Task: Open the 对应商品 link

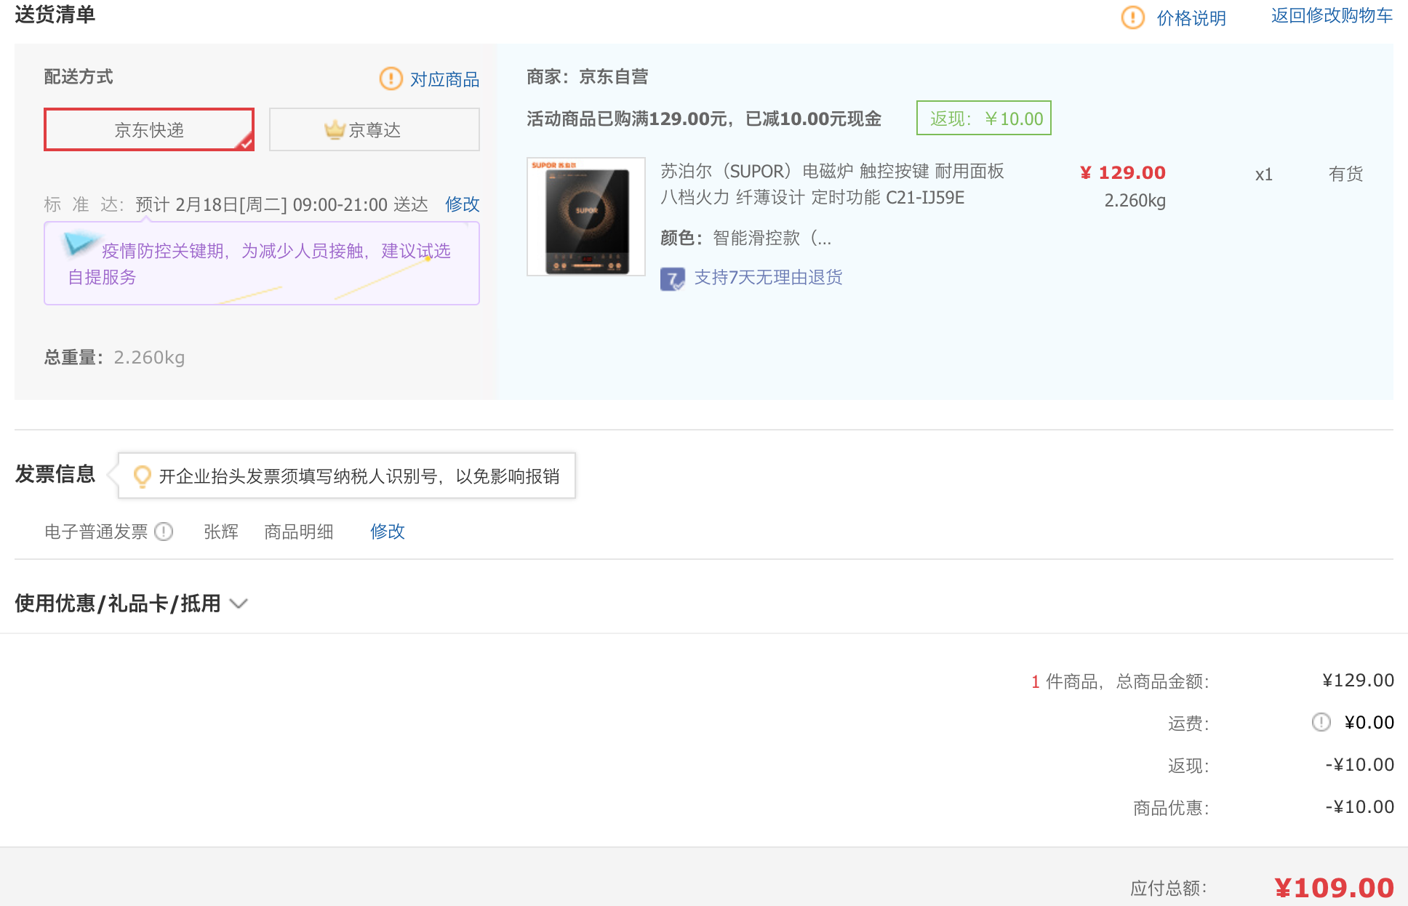Action: coord(444,79)
